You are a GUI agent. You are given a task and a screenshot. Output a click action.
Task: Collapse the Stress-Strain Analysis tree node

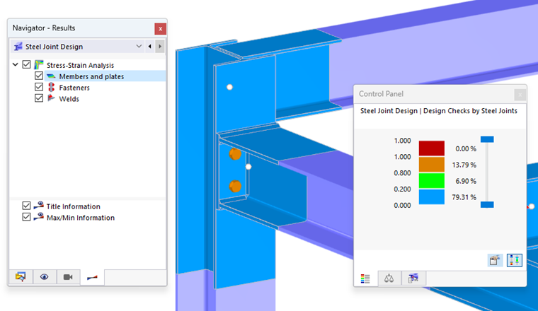tap(16, 64)
